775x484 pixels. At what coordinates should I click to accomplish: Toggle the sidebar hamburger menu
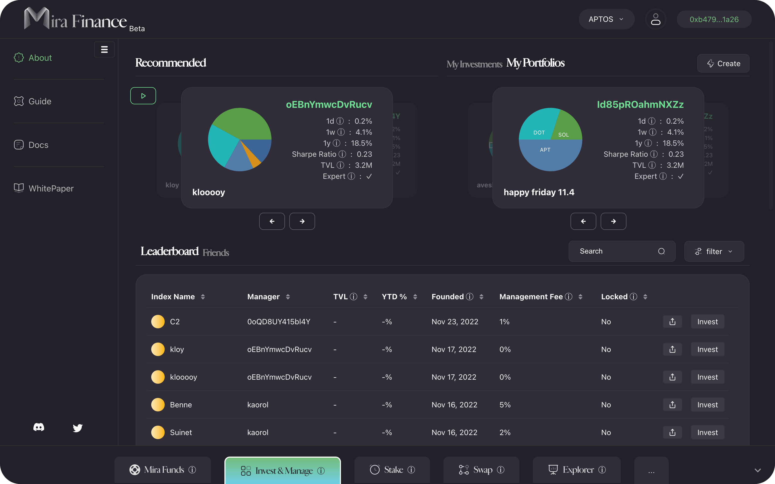[x=104, y=50]
